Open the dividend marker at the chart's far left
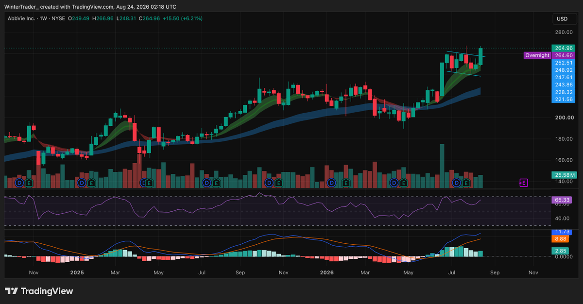Viewport: 583px width, 304px height. tap(19, 183)
